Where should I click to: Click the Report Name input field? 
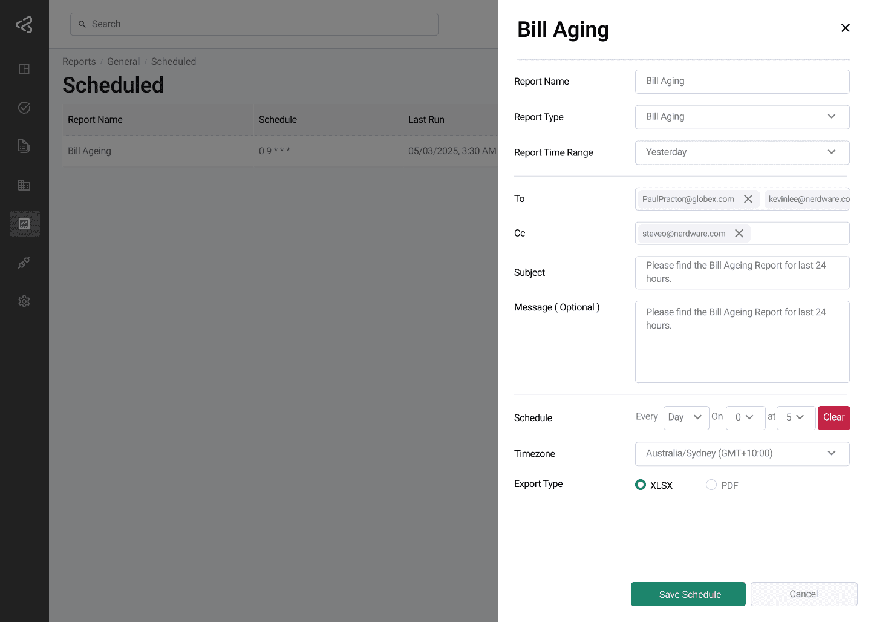point(742,82)
